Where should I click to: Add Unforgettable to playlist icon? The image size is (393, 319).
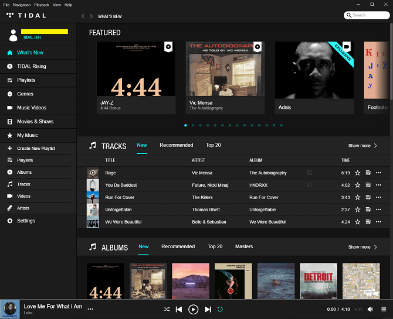click(x=368, y=210)
